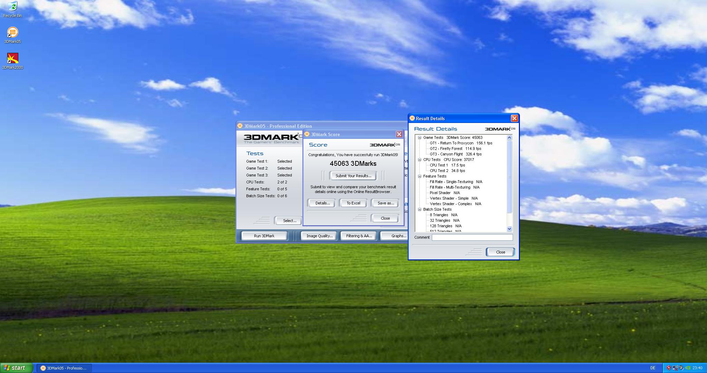Collapse the CPU Tests tree node
This screenshot has width=707, height=373.
pyautogui.click(x=420, y=160)
